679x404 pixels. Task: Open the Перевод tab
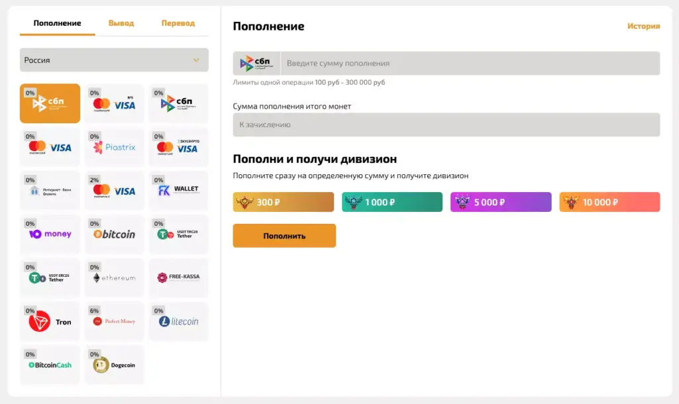(x=176, y=22)
